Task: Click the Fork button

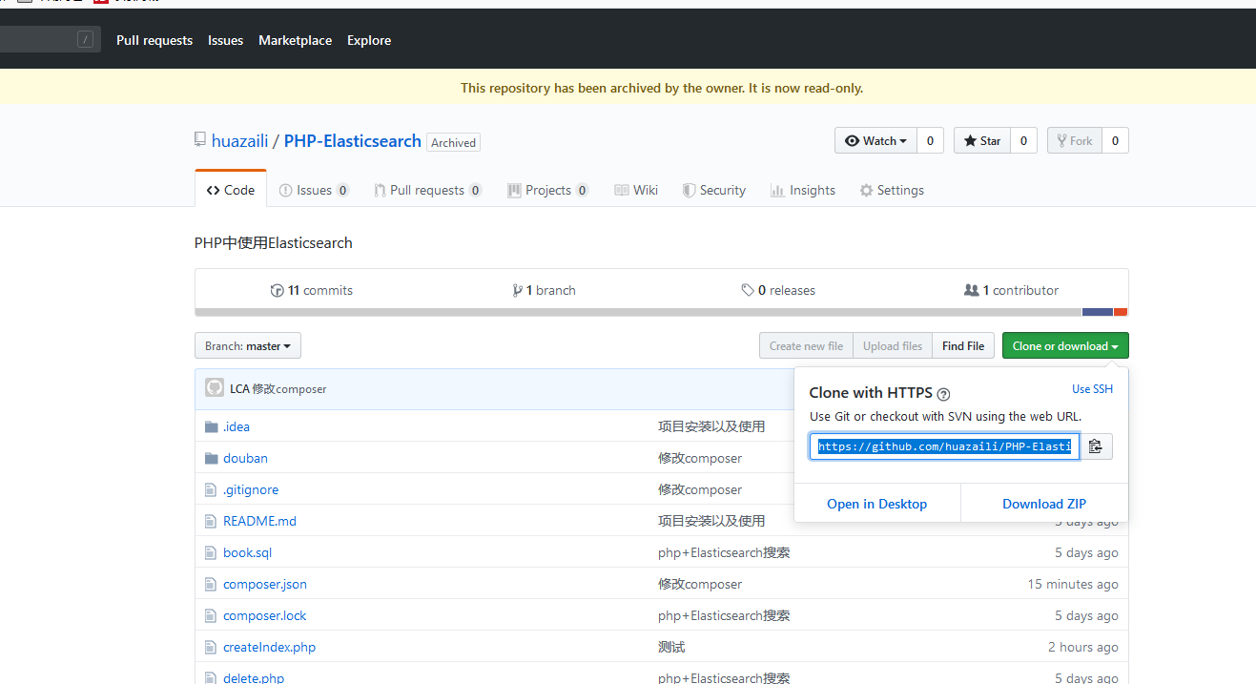Action: pyautogui.click(x=1075, y=140)
